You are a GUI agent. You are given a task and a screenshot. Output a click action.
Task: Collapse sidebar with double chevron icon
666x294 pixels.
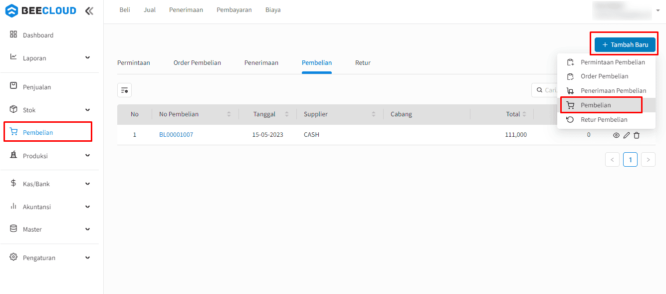tap(89, 10)
